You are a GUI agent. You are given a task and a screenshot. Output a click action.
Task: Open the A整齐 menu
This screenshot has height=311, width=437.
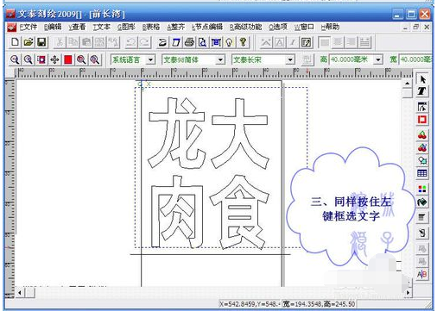point(175,27)
